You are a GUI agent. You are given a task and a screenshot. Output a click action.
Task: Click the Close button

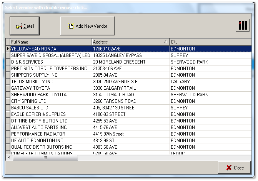click(234, 168)
